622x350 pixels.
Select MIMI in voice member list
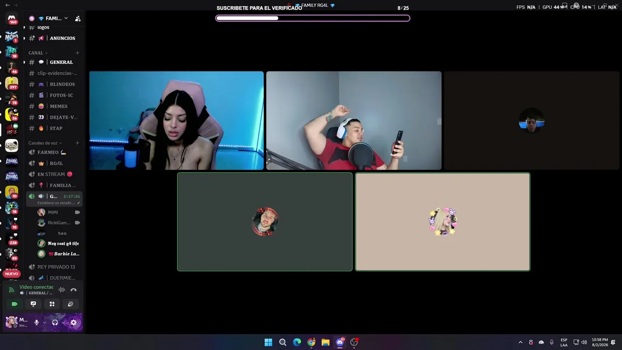pyautogui.click(x=59, y=212)
